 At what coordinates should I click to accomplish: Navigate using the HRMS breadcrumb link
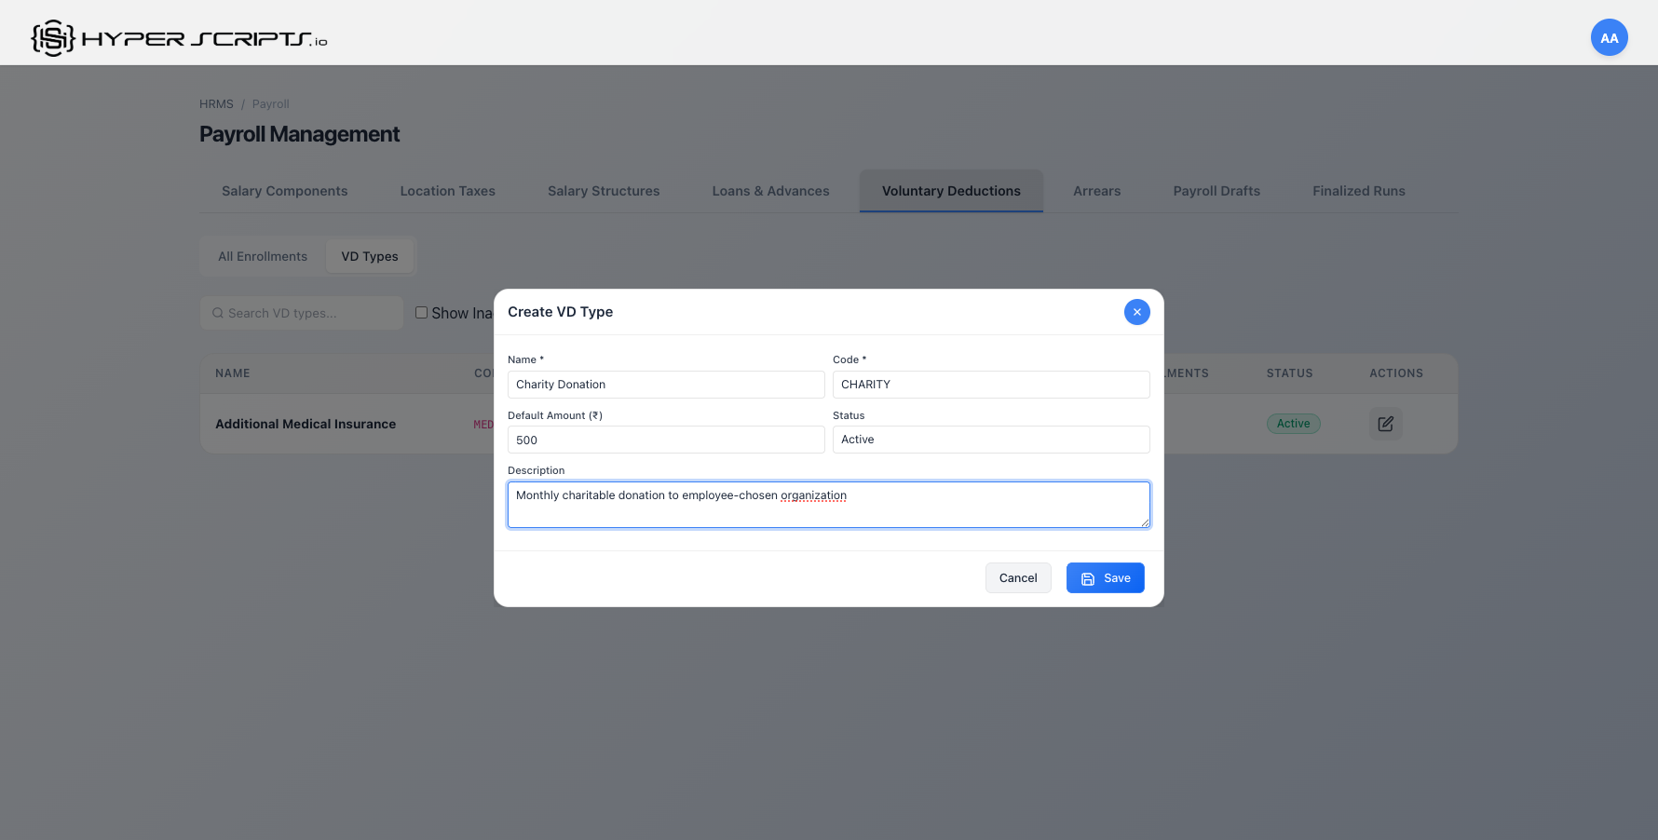(216, 103)
